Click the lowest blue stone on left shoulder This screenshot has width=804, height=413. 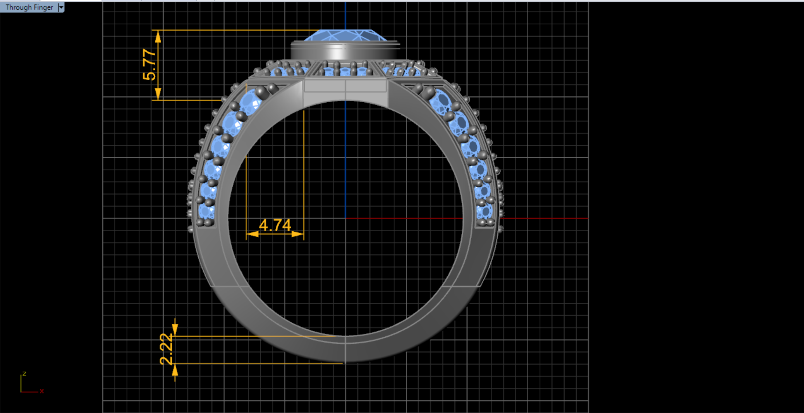coord(206,212)
